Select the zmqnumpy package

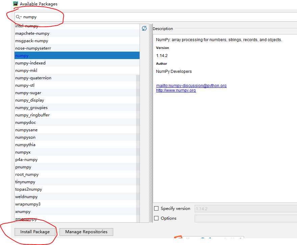77,219
